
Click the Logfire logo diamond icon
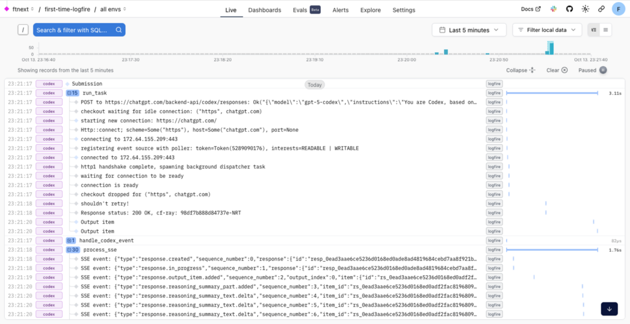(x=7, y=9)
